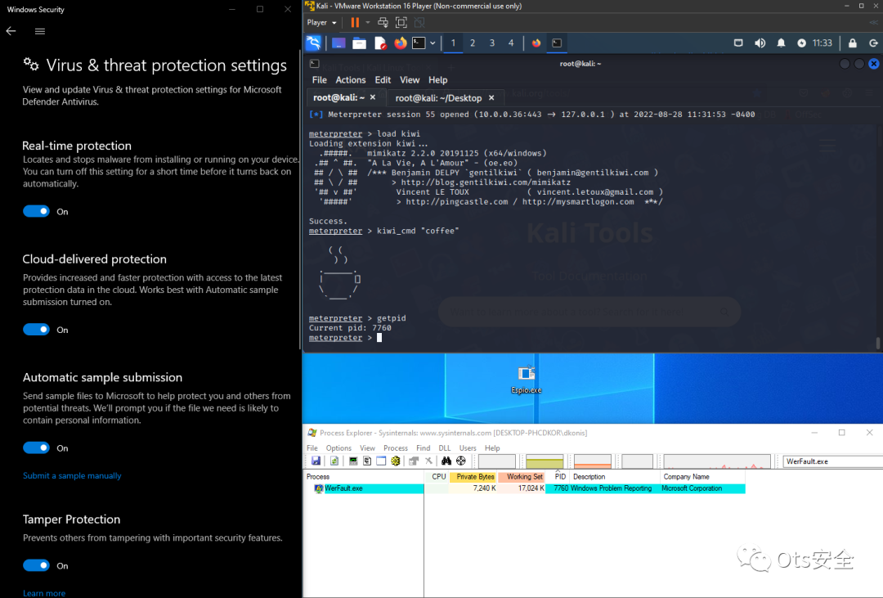This screenshot has height=598, width=883.
Task: Open Kali notifications bell
Action: pos(781,43)
